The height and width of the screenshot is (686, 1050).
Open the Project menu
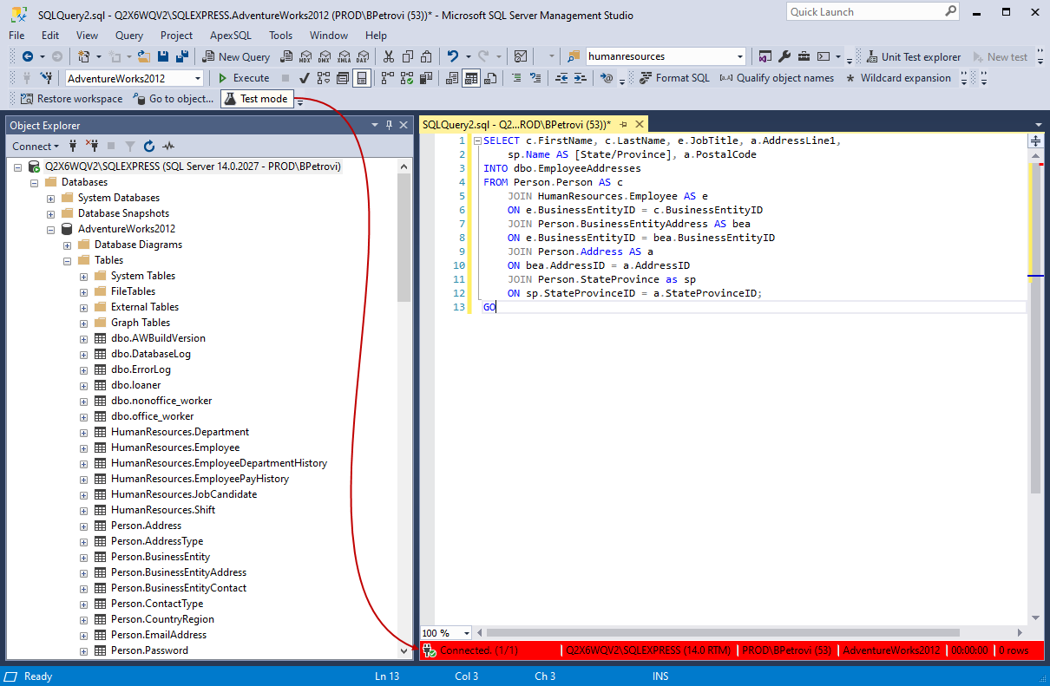click(176, 36)
